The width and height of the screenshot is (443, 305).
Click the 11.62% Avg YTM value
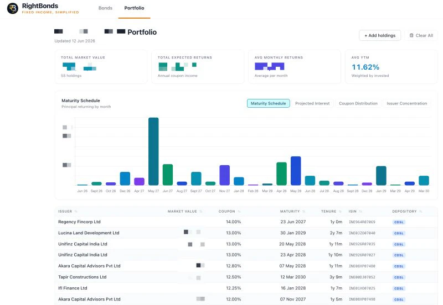(365, 67)
